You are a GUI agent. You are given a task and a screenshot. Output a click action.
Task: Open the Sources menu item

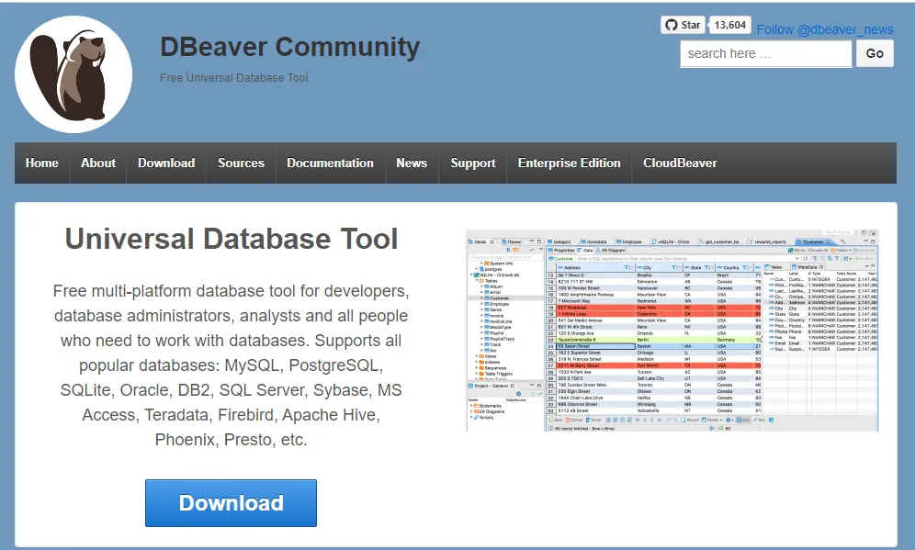pyautogui.click(x=241, y=163)
